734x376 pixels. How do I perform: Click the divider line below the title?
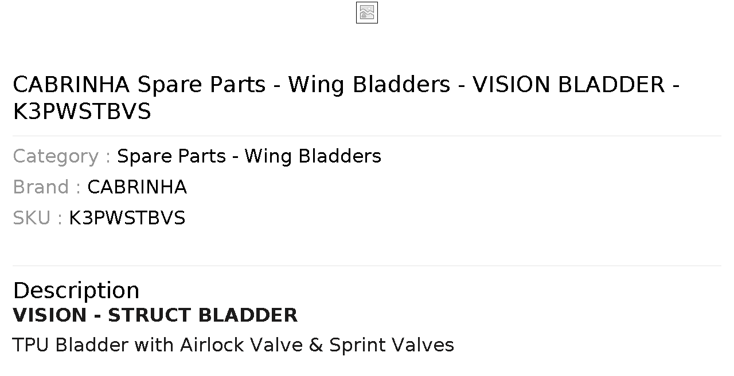367,136
